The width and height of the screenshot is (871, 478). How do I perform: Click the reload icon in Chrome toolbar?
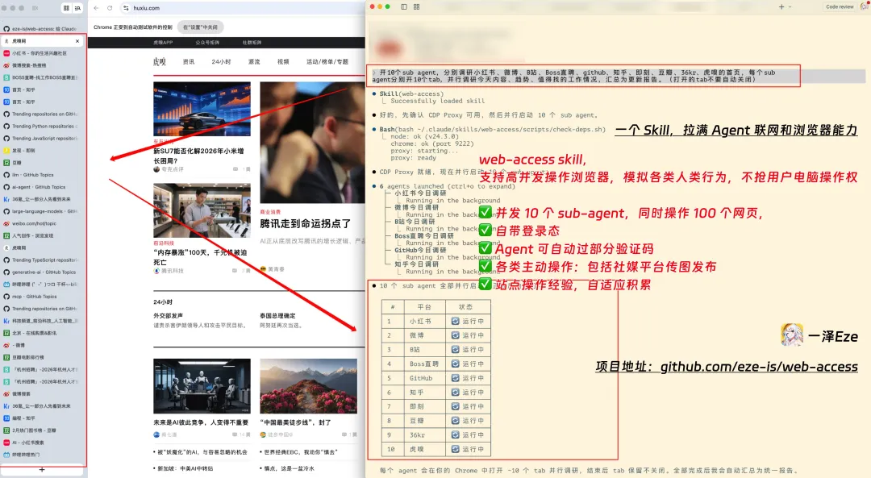[x=110, y=7]
